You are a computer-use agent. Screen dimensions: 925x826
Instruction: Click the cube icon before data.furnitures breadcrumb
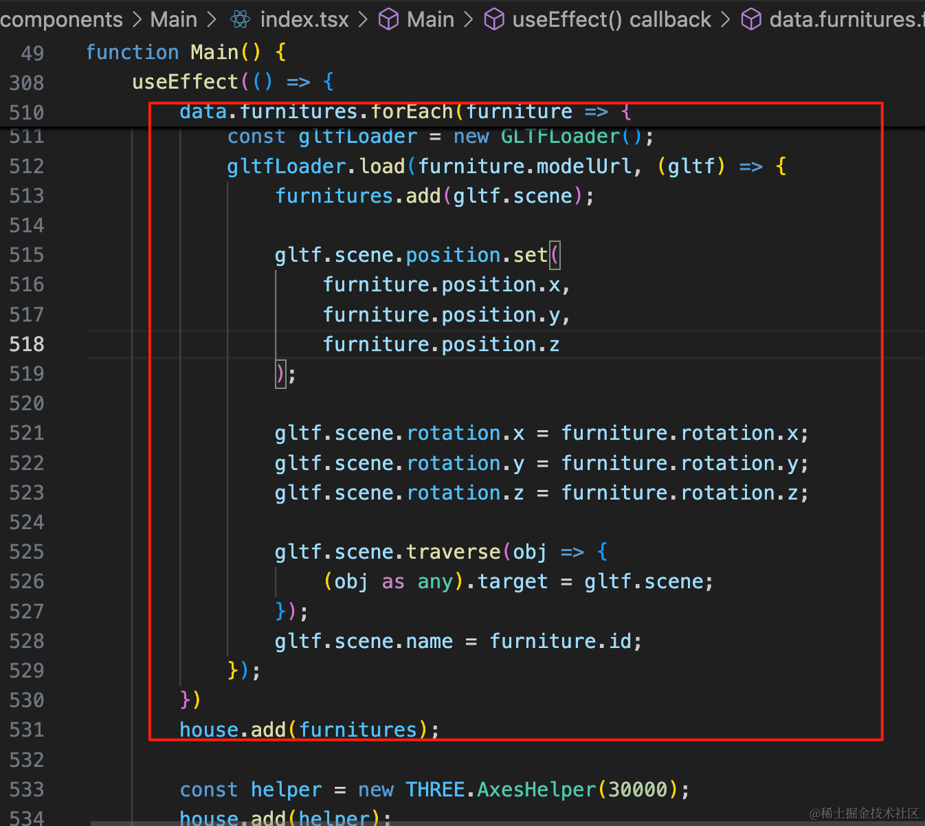(x=751, y=20)
